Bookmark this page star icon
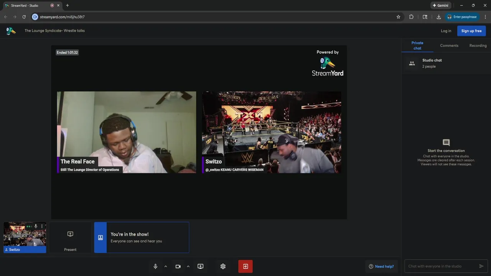Screen dimensions: 491x276 tap(398, 17)
